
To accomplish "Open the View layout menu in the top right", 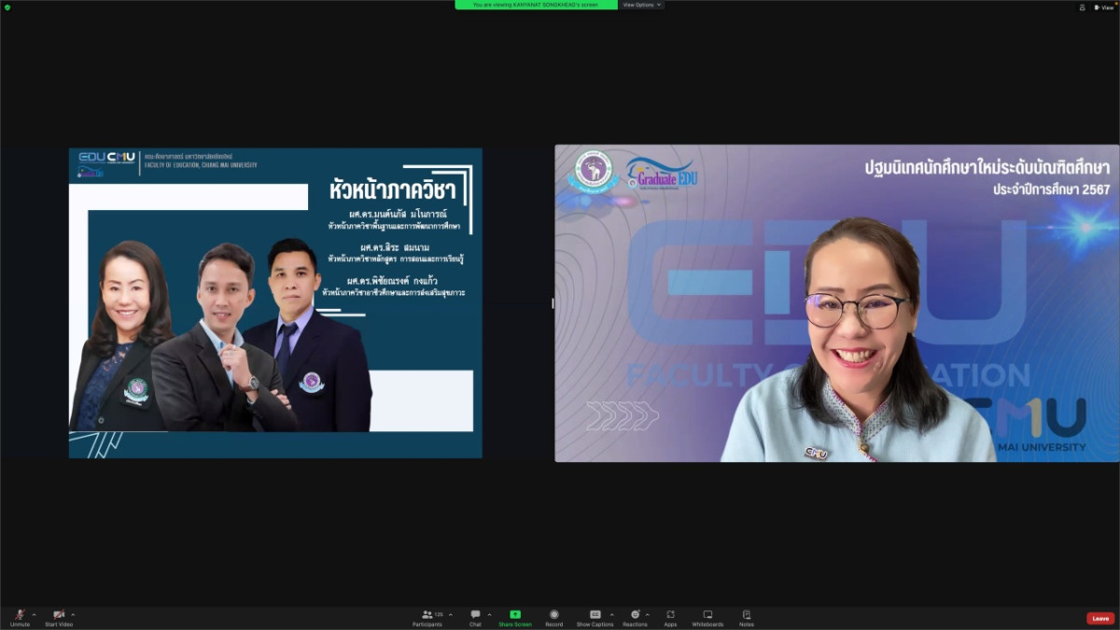I will click(x=1103, y=7).
